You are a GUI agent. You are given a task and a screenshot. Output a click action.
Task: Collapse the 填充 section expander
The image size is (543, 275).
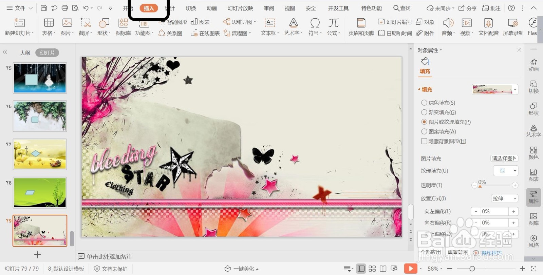[x=419, y=89]
